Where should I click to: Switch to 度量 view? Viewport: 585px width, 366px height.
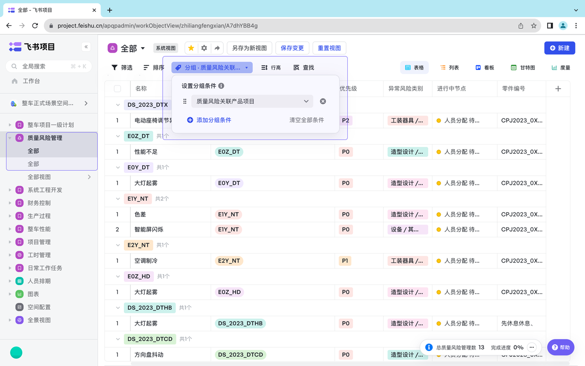click(x=561, y=68)
